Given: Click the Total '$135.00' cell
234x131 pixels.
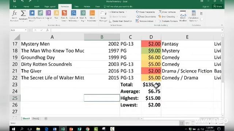Looking at the screenshot, I should (151, 84).
